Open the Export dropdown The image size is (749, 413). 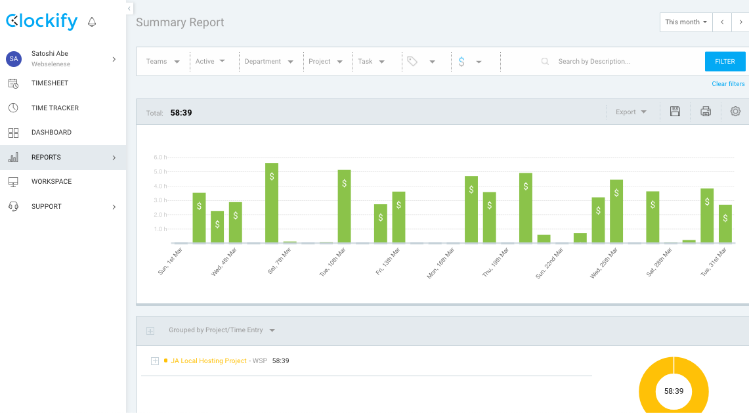click(x=631, y=112)
